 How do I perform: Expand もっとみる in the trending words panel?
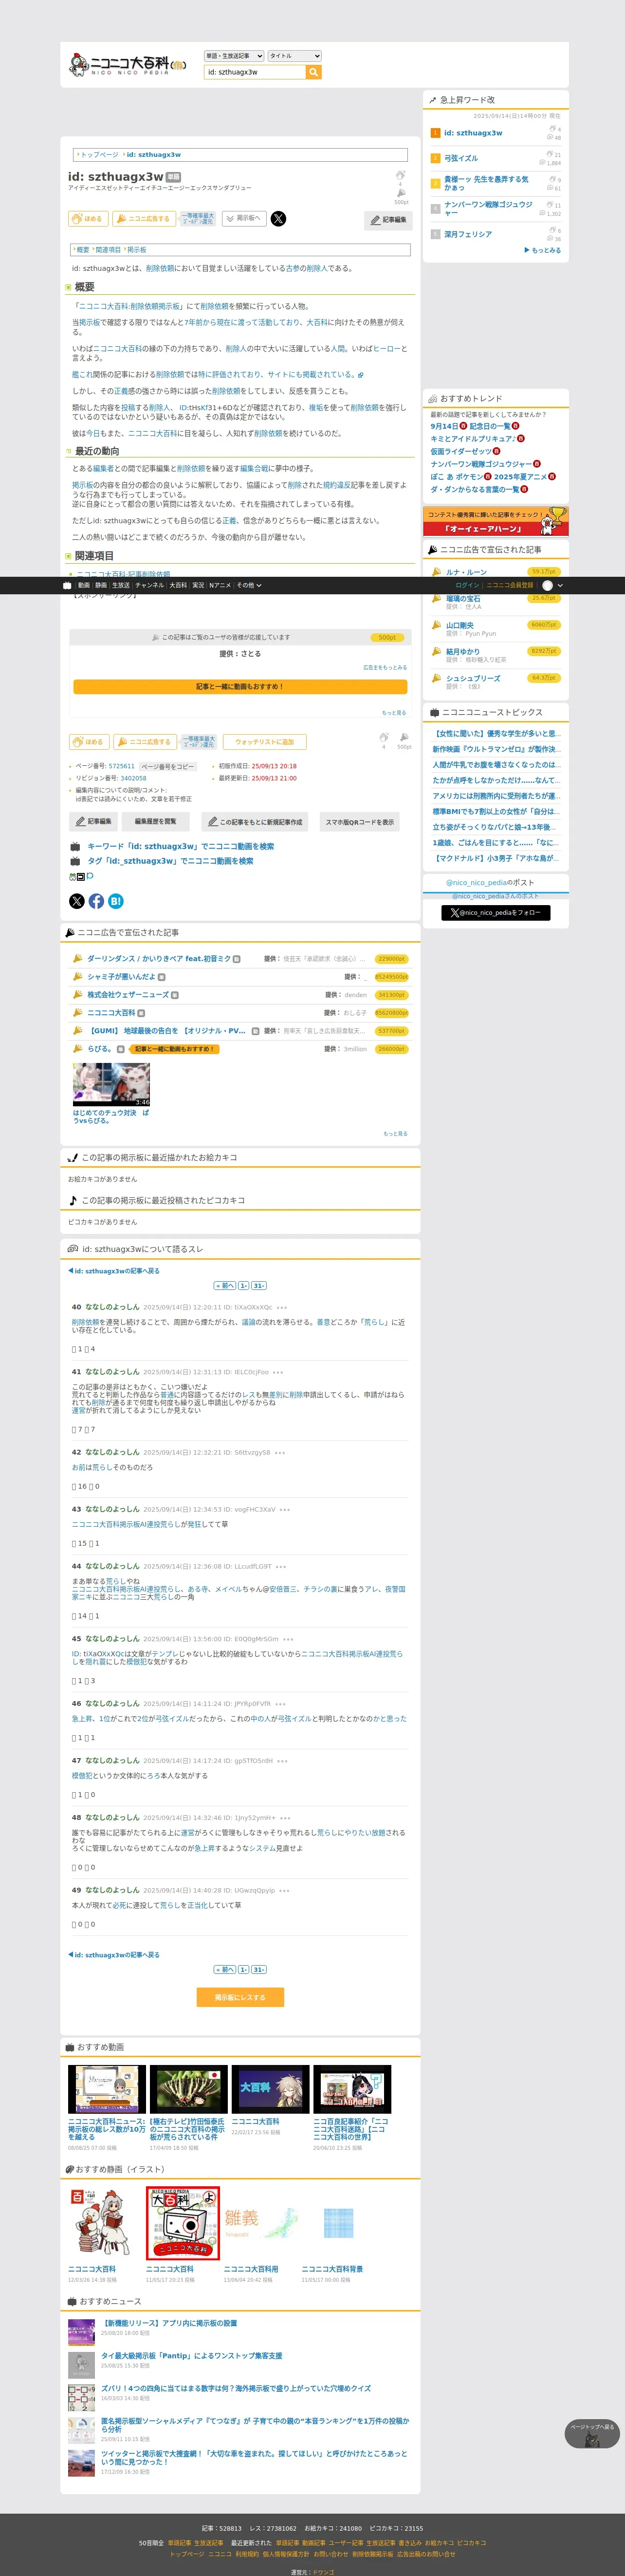pos(543,250)
